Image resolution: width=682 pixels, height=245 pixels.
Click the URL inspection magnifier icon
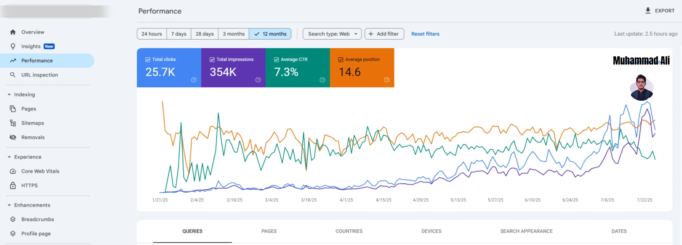pos(13,75)
